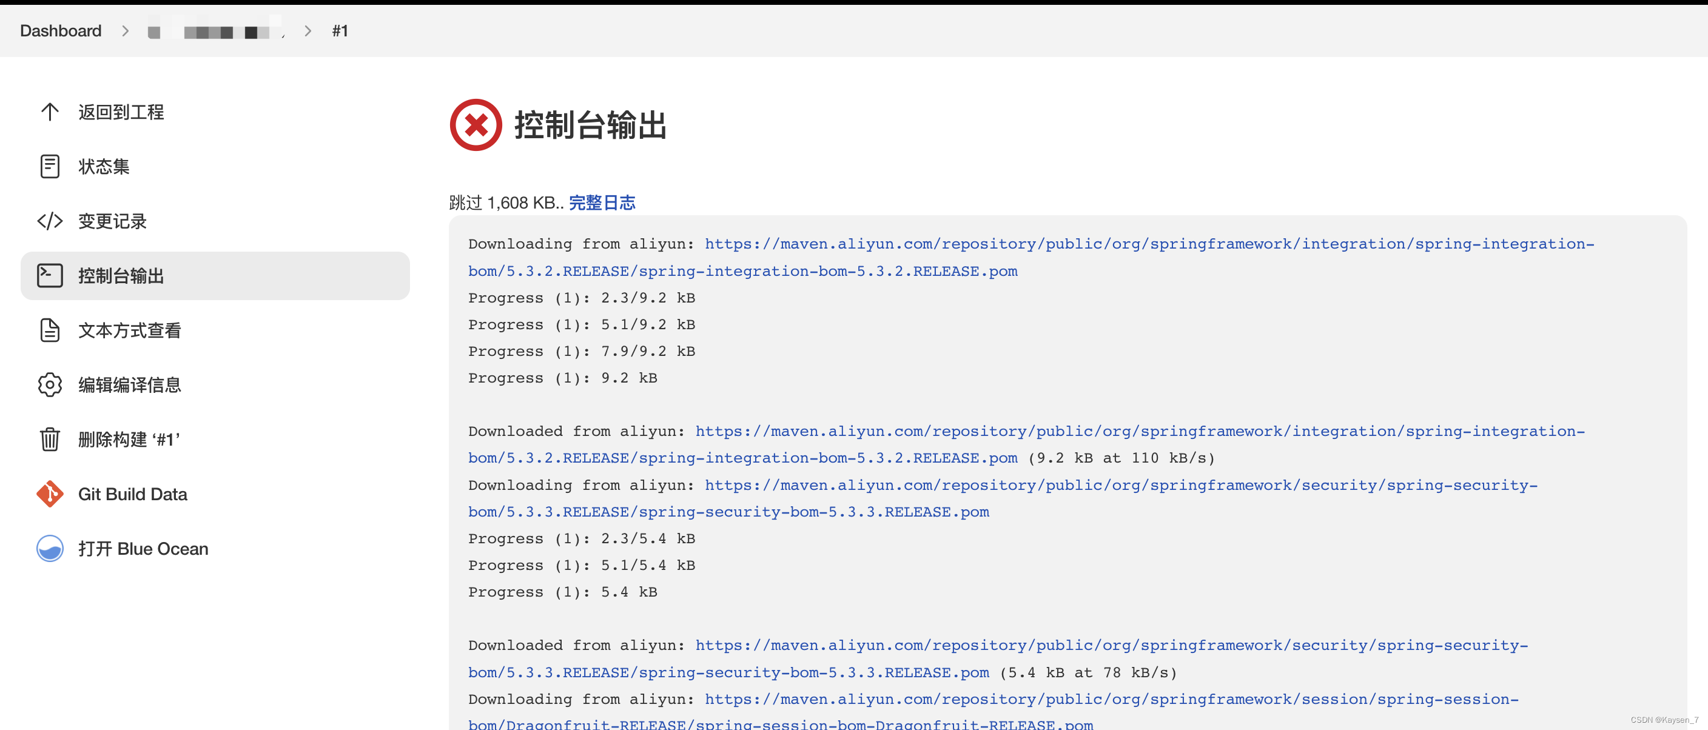Click the Git Build Data icon

point(50,494)
